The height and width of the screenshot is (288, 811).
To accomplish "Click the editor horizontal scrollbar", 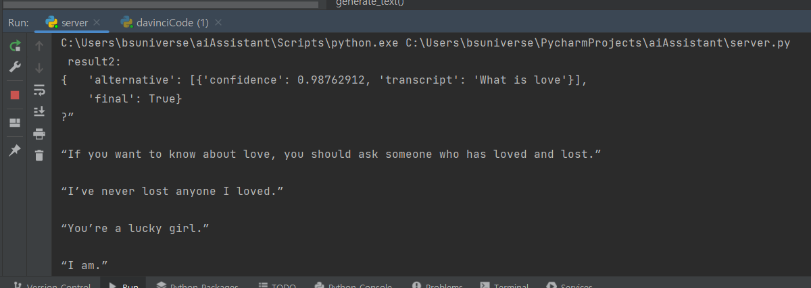I will tap(160, 4).
